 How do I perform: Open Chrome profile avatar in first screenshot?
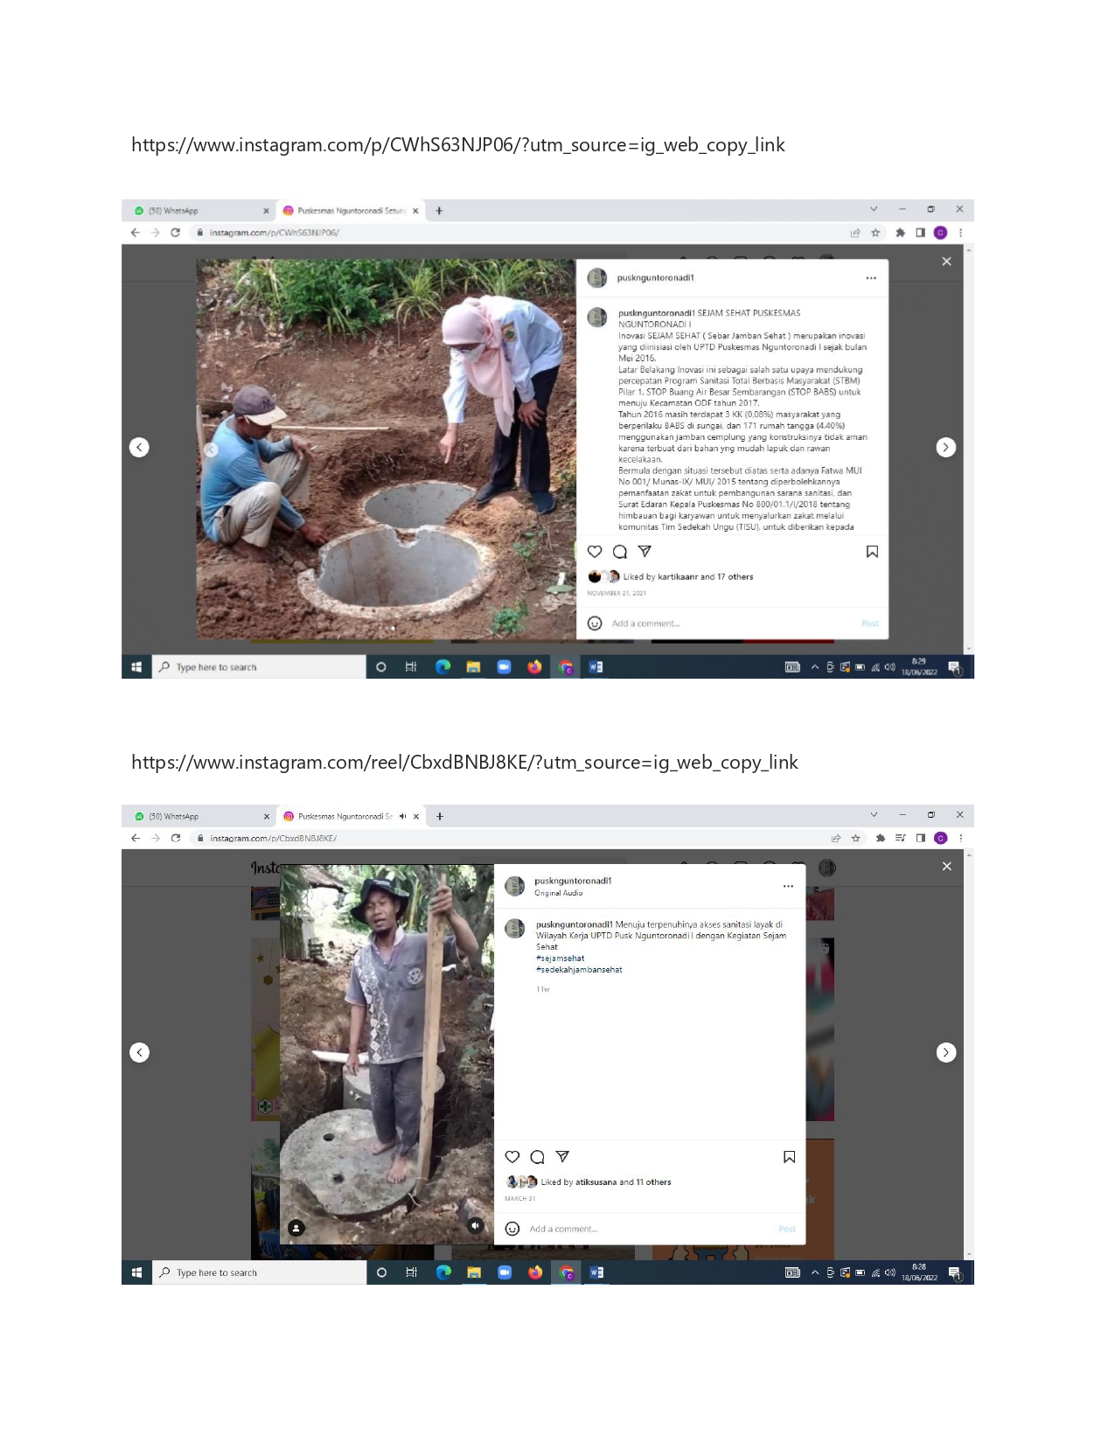pyautogui.click(x=941, y=233)
